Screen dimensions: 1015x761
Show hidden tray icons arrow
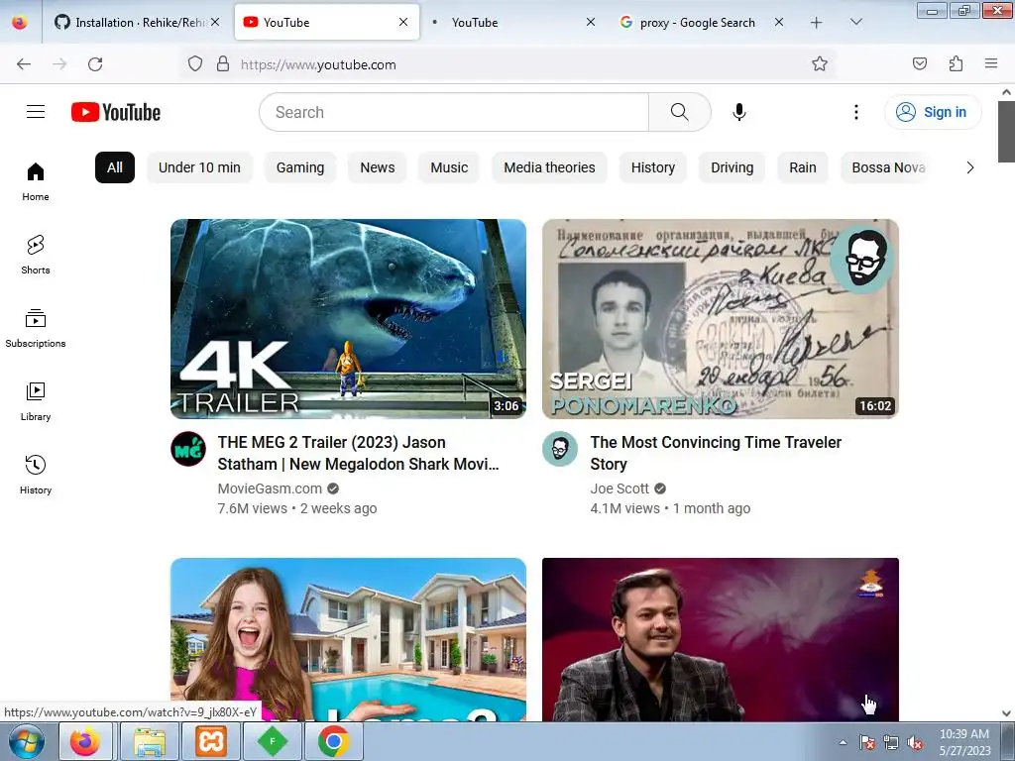pos(843,742)
